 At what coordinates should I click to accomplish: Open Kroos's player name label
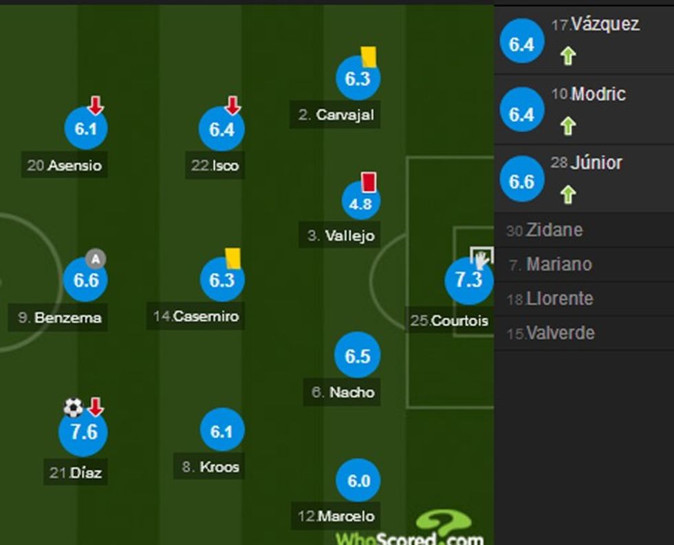[x=211, y=467]
